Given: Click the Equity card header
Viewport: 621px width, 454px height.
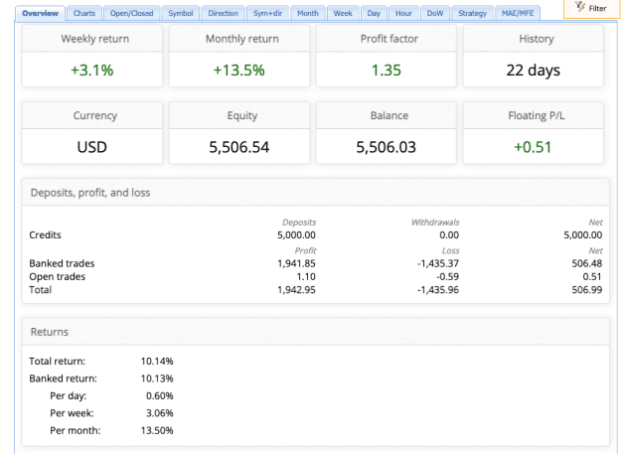Looking at the screenshot, I should (239, 115).
